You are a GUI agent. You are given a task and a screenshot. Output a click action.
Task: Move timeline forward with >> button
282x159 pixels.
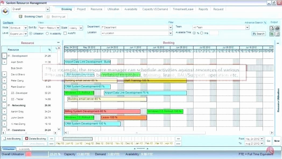click(x=178, y=139)
